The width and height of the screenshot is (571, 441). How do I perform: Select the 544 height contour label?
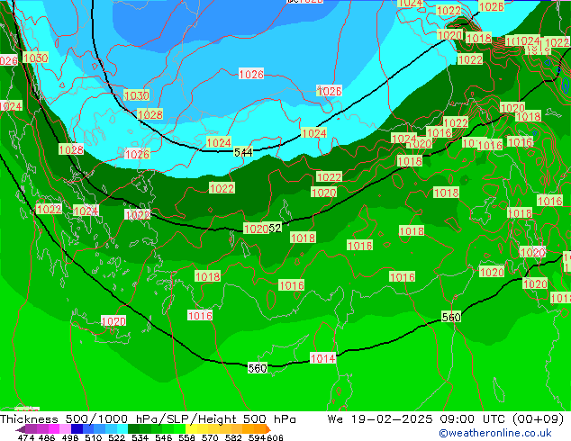click(243, 152)
